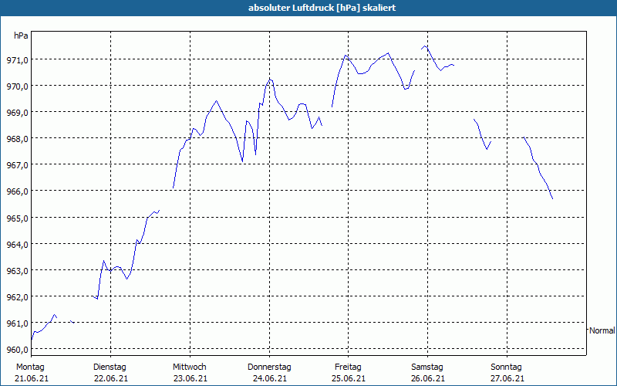Image resolution: width=617 pixels, height=386 pixels.
Task: Click the 'Mittwoch' day label
Action: point(189,367)
